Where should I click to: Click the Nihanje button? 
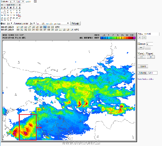pos(143,73)
